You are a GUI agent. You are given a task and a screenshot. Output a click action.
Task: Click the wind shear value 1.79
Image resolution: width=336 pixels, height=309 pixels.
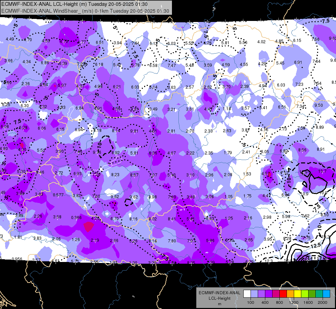(x=228, y=152)
